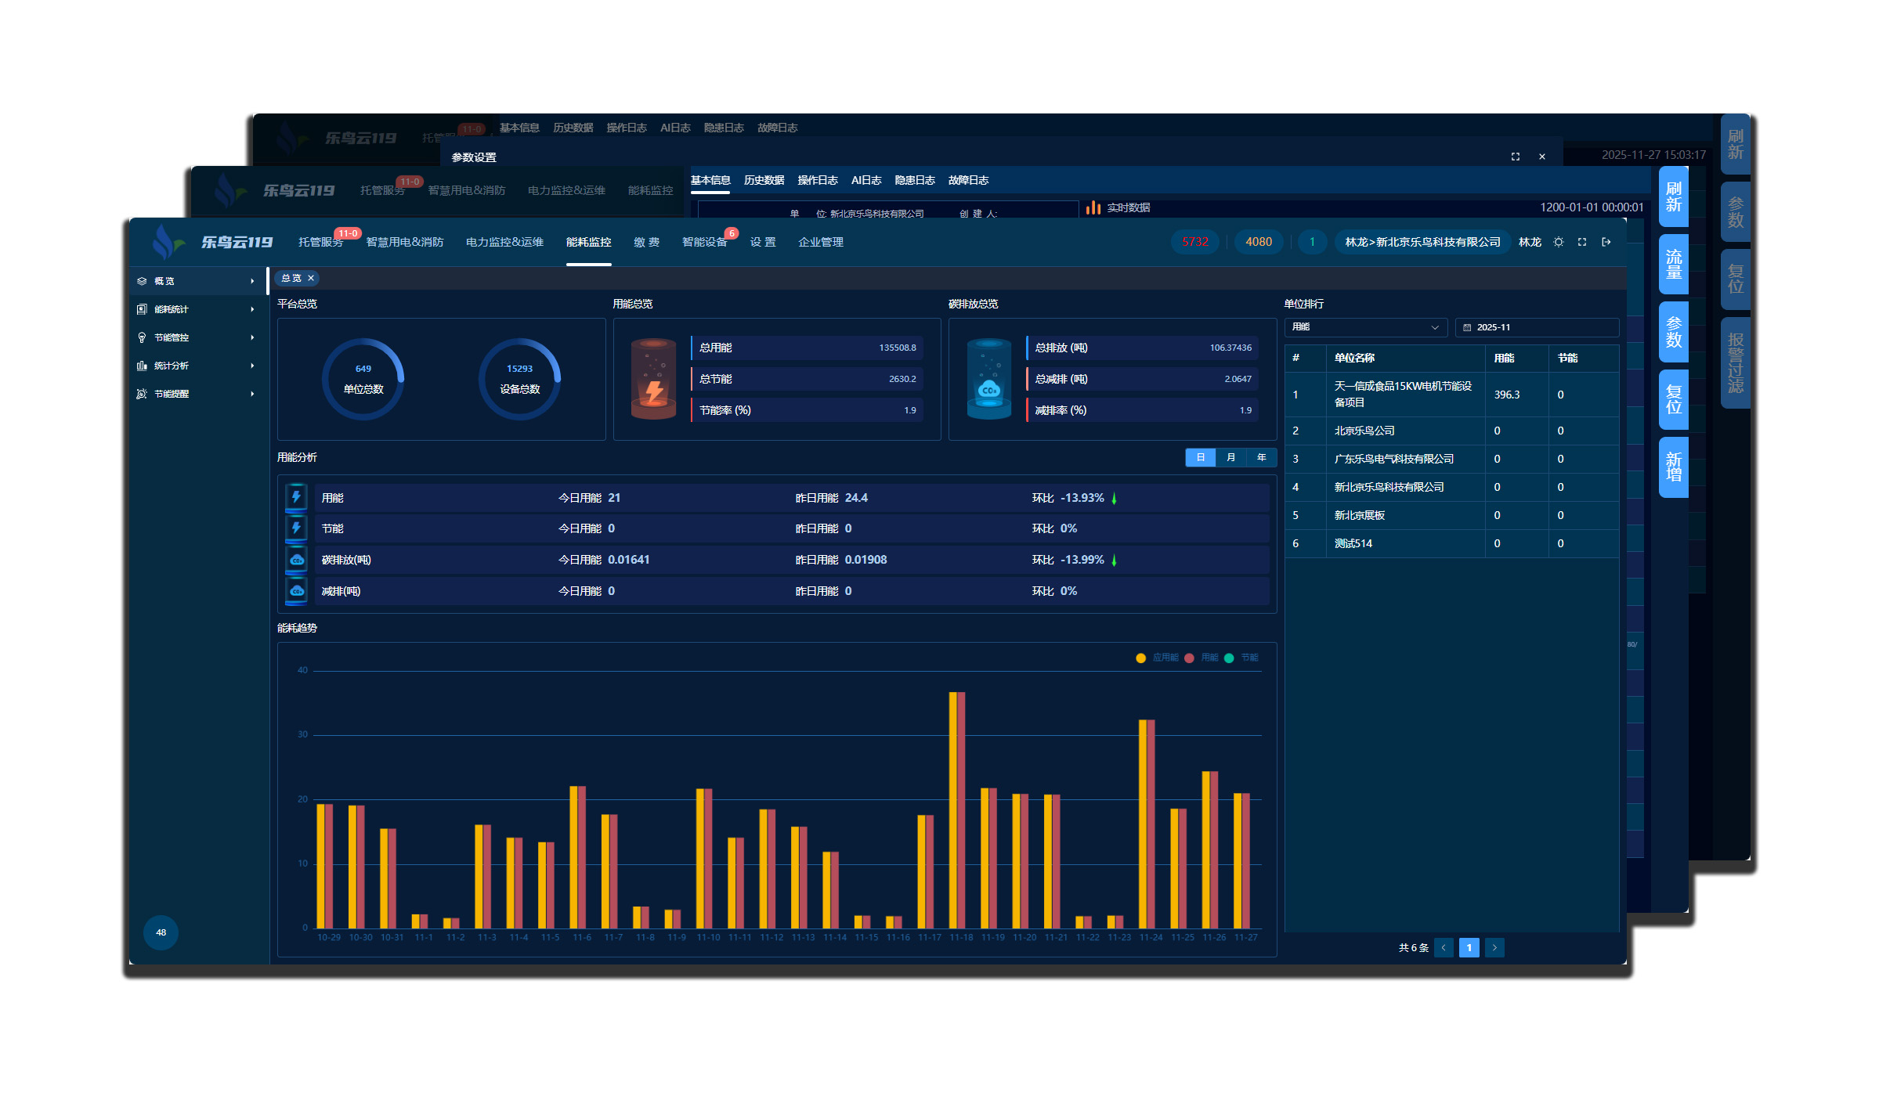
Task: Expand the 能耗统计 sidebar menu arrow
Action: 252,309
